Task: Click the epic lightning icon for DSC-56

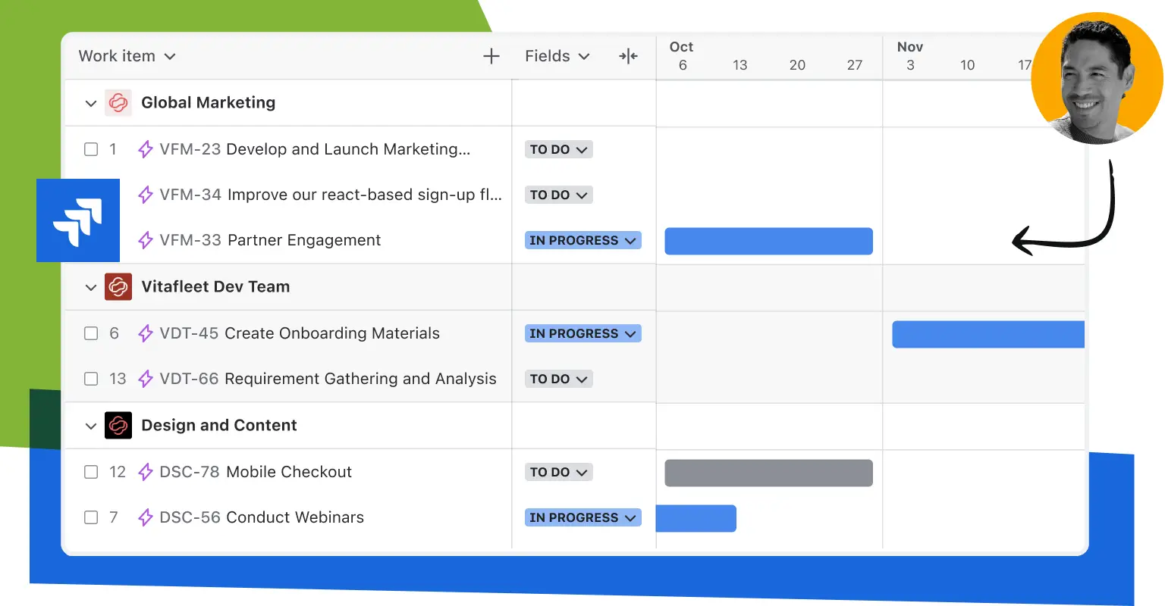Action: click(146, 517)
